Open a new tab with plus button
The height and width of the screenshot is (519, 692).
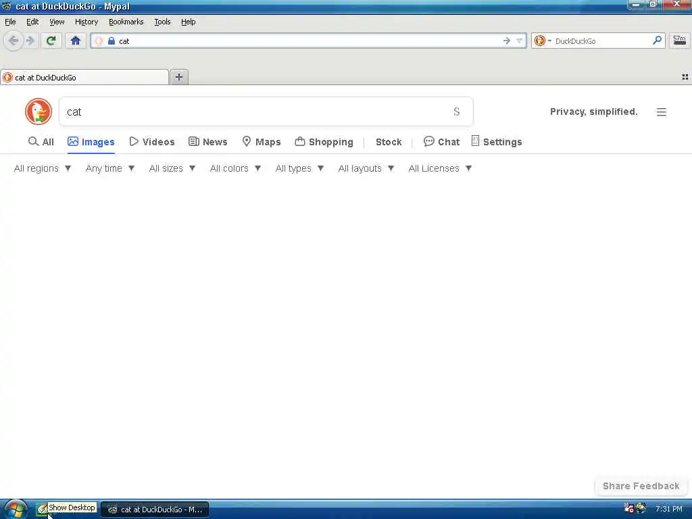click(x=178, y=77)
